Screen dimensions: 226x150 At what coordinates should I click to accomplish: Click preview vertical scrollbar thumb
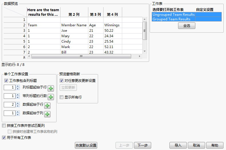click(x=145, y=31)
